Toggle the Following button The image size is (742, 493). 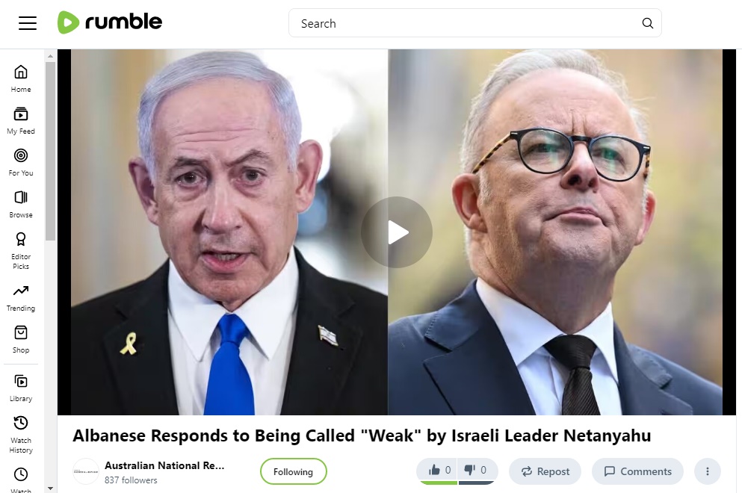click(x=294, y=471)
